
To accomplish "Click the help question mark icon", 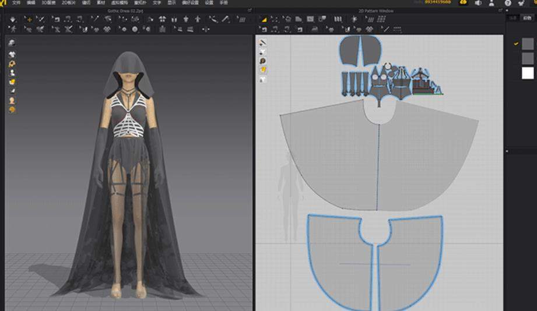I will tap(507, 3).
